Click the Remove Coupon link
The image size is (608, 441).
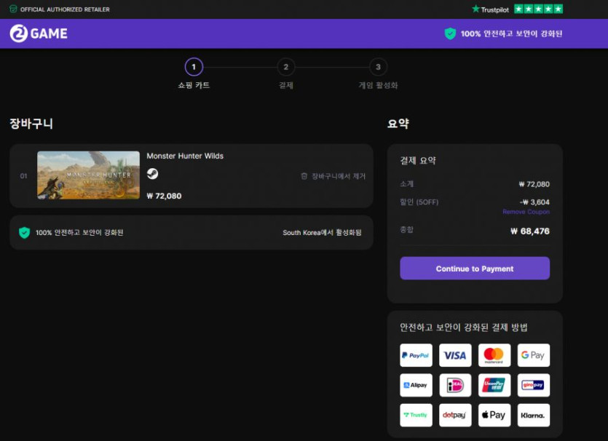click(526, 212)
